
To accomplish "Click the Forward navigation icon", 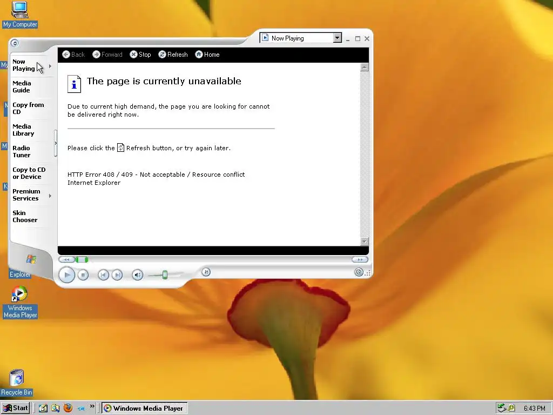I will pyautogui.click(x=96, y=55).
